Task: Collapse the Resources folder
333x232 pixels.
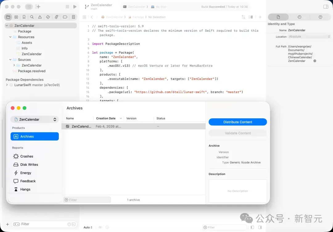Action: coord(10,37)
